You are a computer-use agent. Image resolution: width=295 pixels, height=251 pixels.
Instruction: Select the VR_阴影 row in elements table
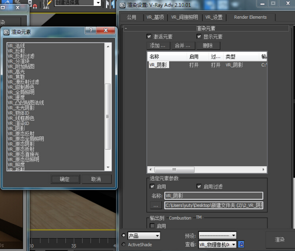[x=207, y=65]
